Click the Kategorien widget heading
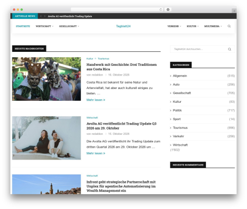Image resolution: width=247 pixels, height=209 pixels. (181, 65)
